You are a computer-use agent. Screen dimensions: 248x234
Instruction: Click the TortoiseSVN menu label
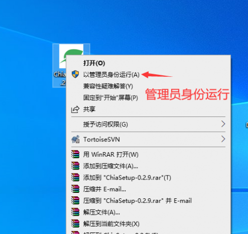click(102, 139)
